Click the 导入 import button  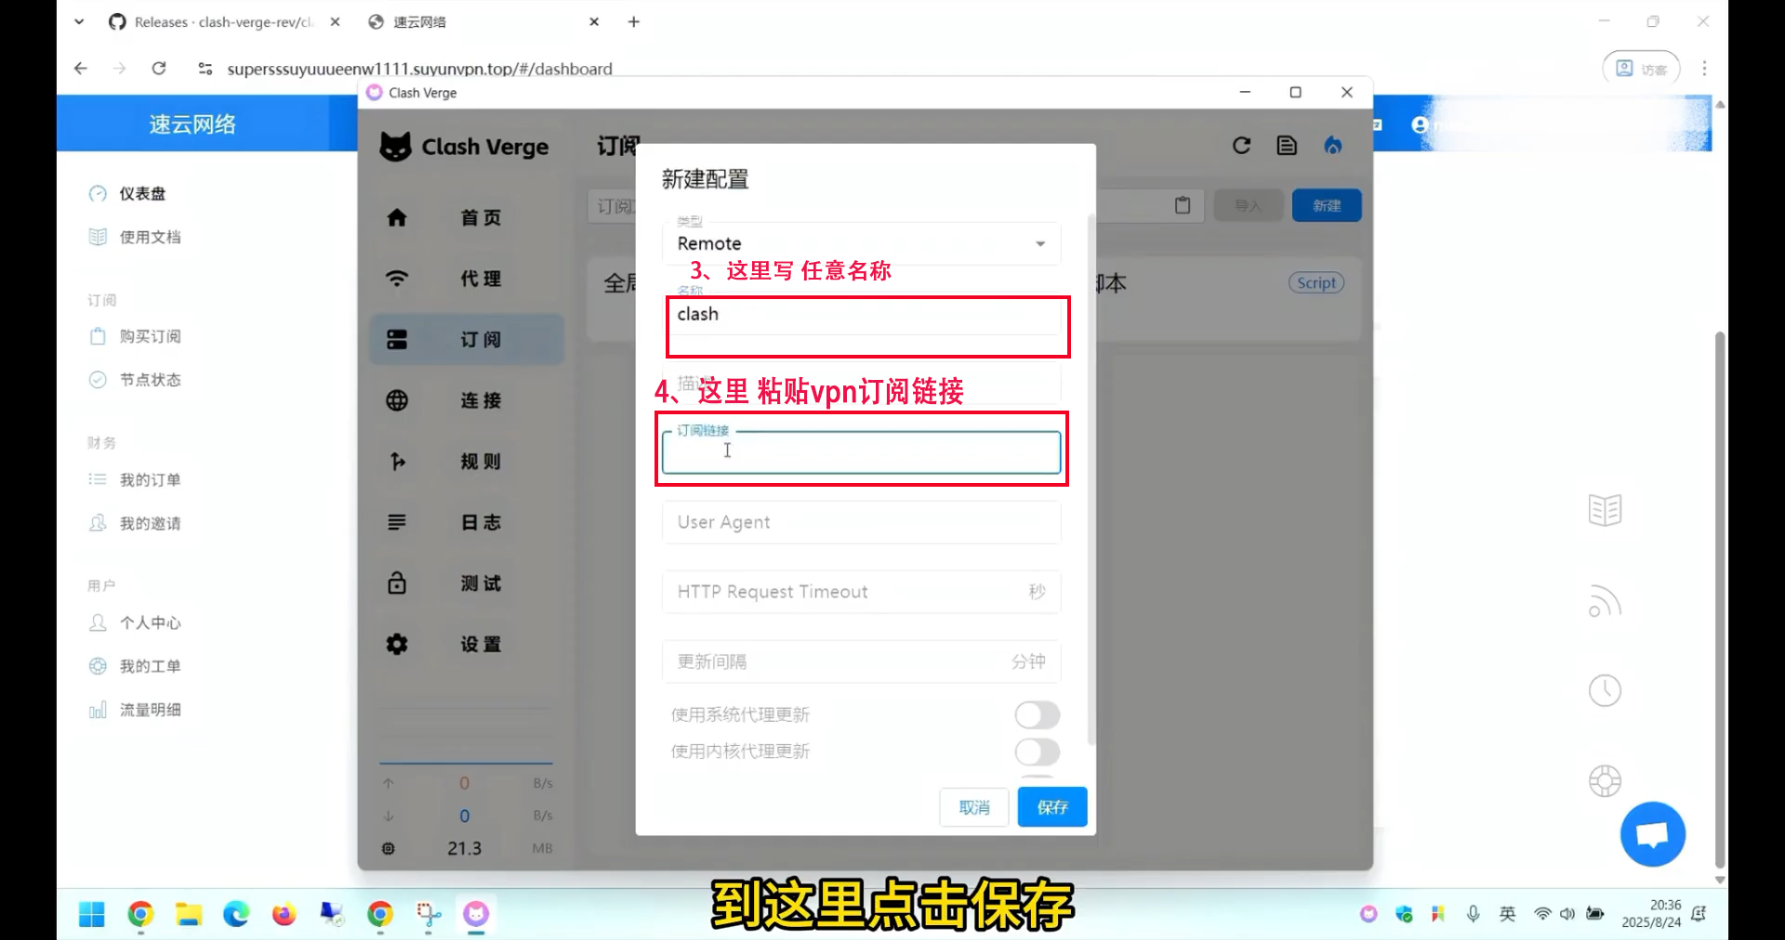coord(1248,205)
